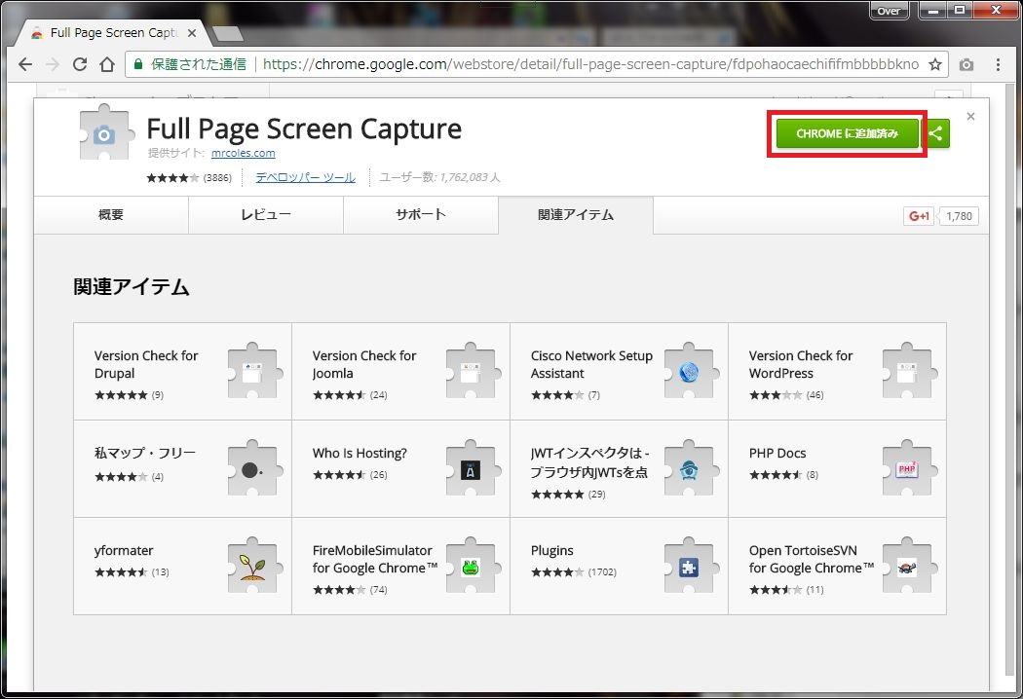Click the 'PHP Docs' title text

pos(777,453)
